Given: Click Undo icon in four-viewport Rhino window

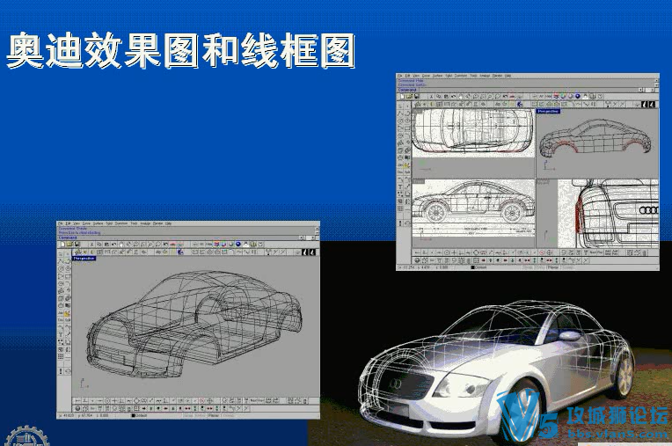Looking at the screenshot, I should [453, 96].
